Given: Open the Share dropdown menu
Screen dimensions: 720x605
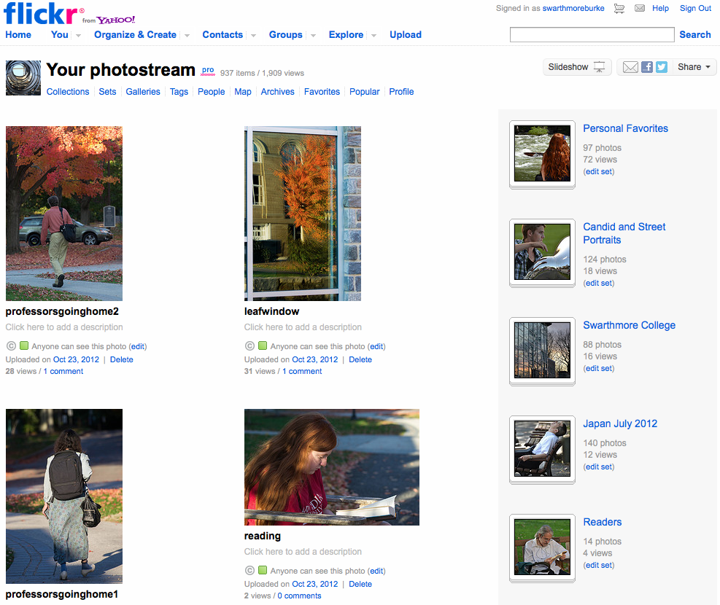Looking at the screenshot, I should click(x=693, y=67).
